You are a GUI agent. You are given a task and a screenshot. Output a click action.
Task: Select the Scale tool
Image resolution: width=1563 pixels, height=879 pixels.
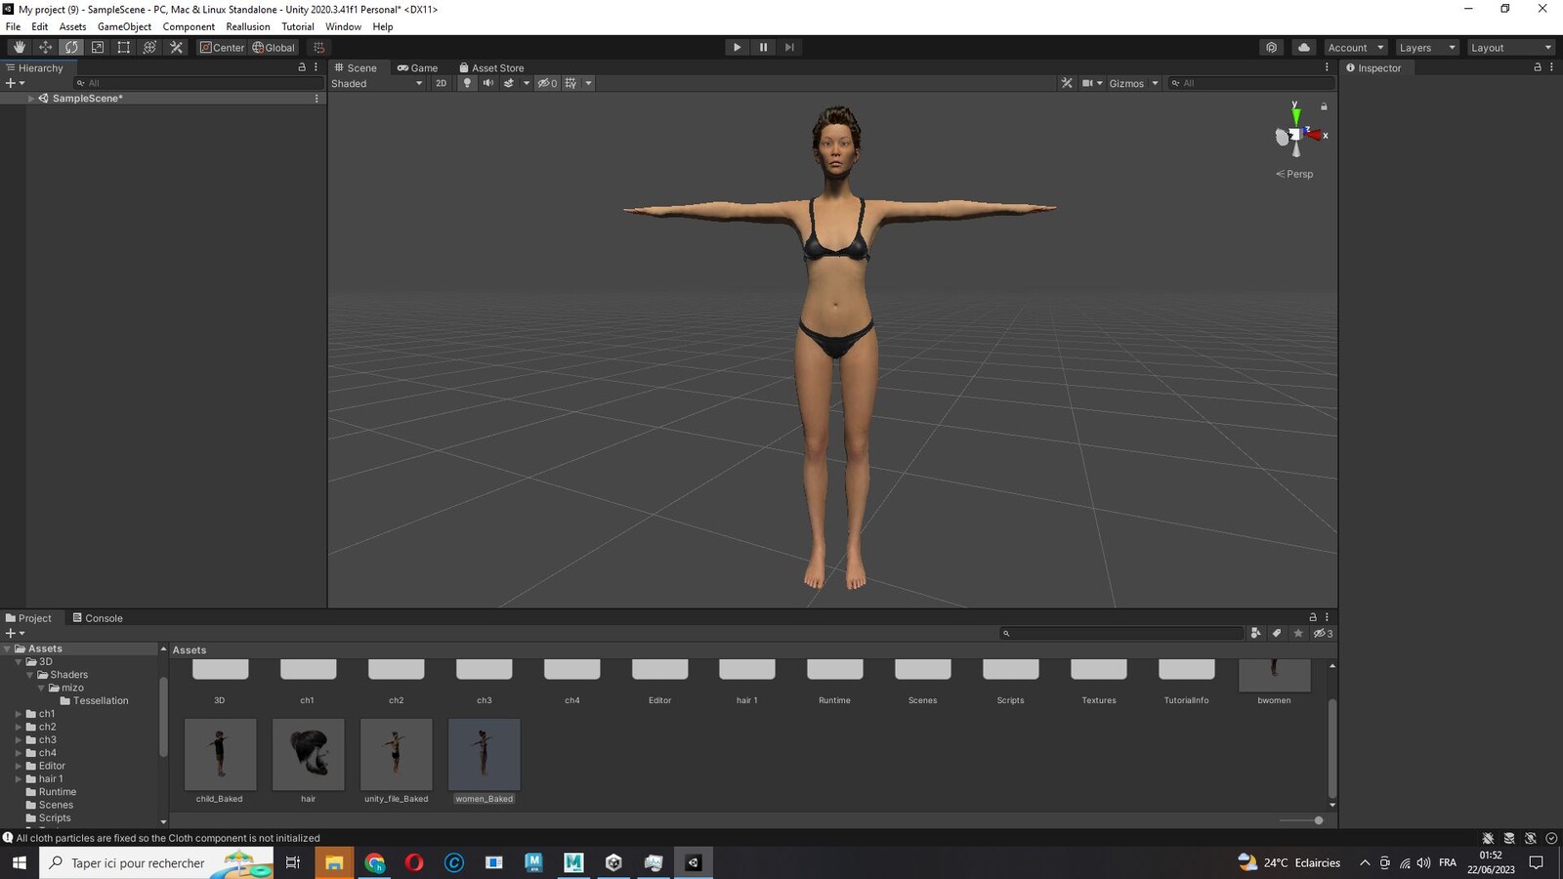[x=98, y=47]
